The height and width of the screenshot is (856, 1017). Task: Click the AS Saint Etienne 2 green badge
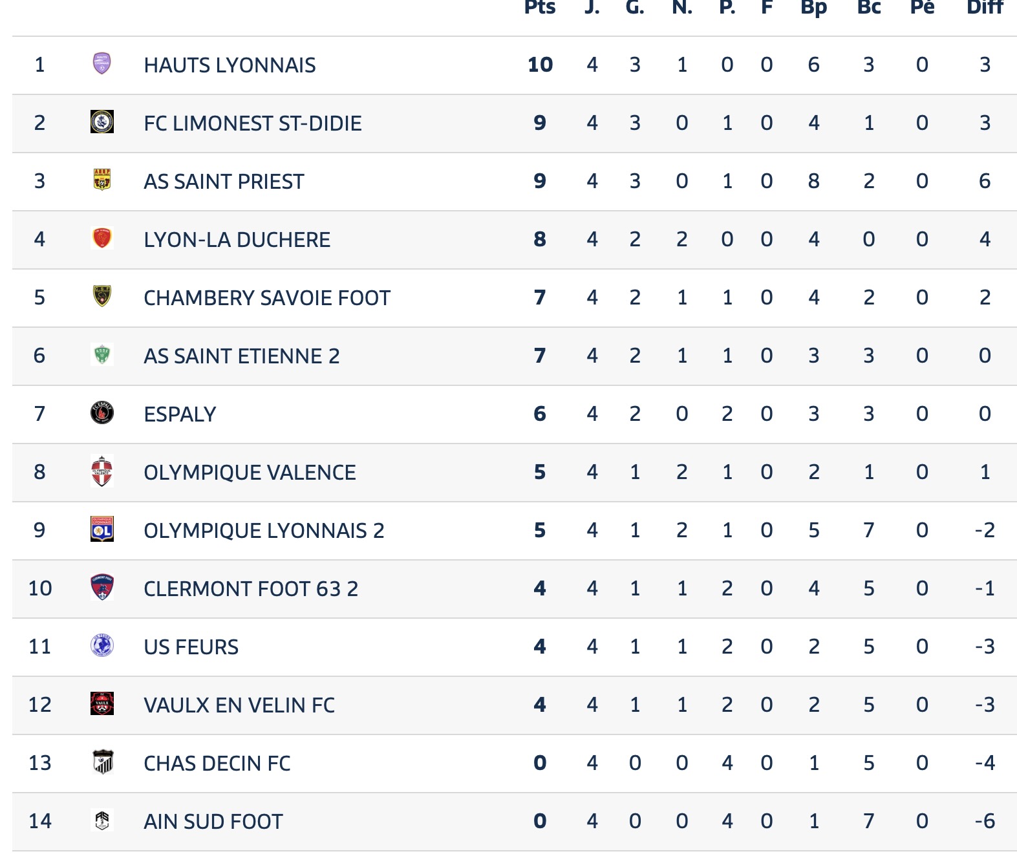pos(102,354)
